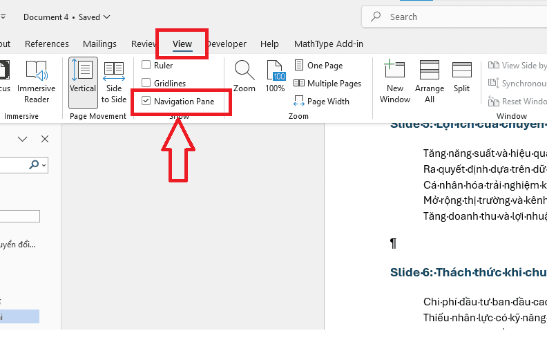Select the highlighted heading in navigation pane
The height and width of the screenshot is (342, 547).
tap(19, 316)
